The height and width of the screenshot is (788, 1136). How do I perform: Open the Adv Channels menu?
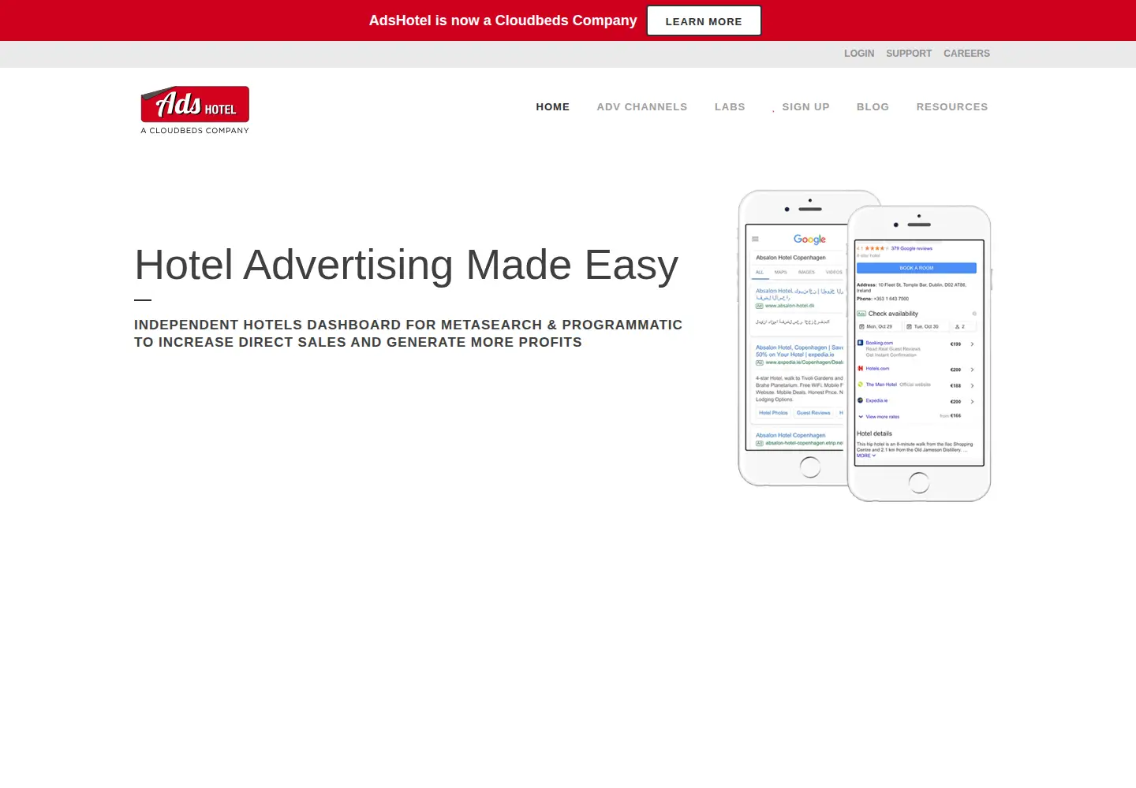642,107
